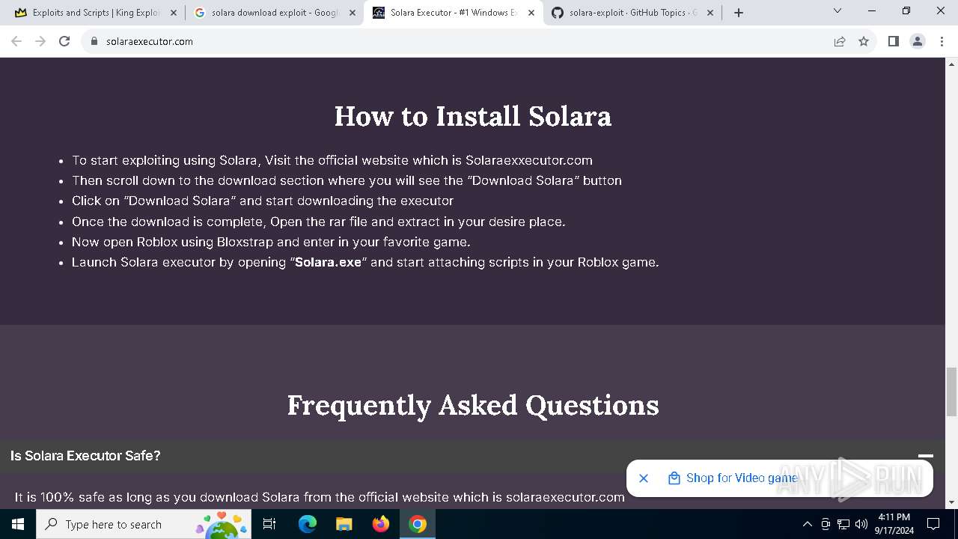Click the line about extracting the rar file
958x539 pixels.
coord(319,222)
